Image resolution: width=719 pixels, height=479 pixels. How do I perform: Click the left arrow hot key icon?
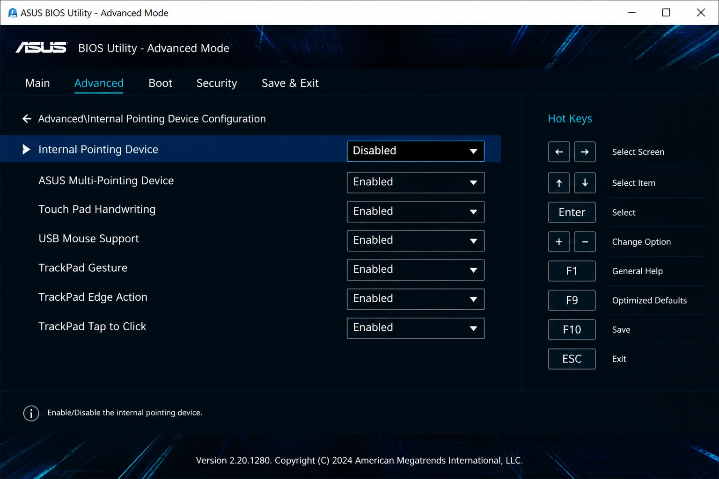559,152
